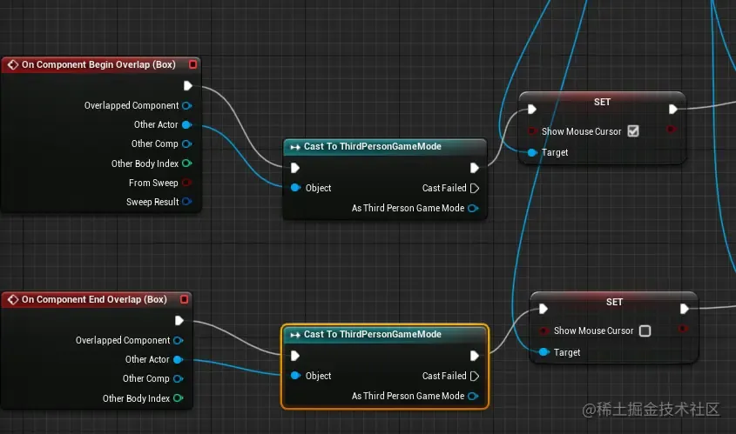
Task: Click Begin Overlap's From Sweep pin
Action: (186, 183)
